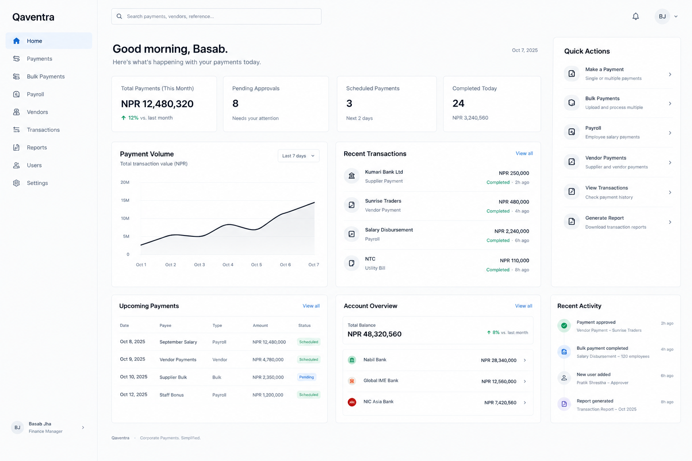Image resolution: width=692 pixels, height=461 pixels.
Task: Click the Report generated activity icon
Action: 564,404
